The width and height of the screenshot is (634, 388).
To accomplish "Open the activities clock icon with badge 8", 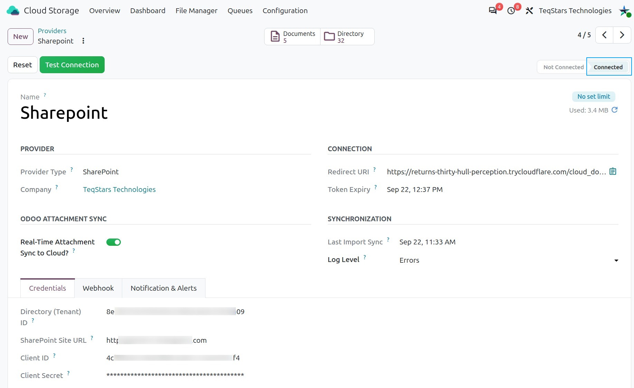I will [x=511, y=11].
